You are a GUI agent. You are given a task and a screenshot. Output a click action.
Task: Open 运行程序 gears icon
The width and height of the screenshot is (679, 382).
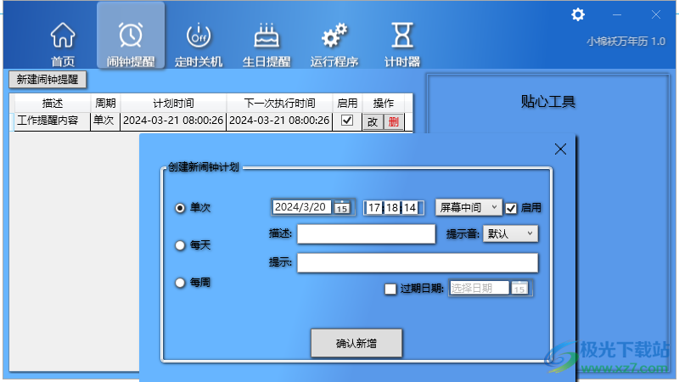click(334, 37)
